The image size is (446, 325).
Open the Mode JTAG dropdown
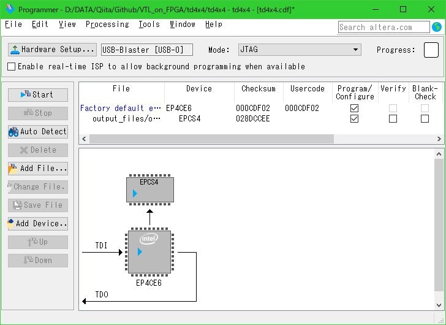pyautogui.click(x=300, y=50)
